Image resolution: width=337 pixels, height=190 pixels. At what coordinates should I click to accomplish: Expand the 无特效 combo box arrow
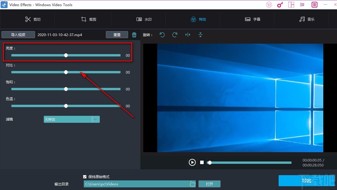point(95,119)
